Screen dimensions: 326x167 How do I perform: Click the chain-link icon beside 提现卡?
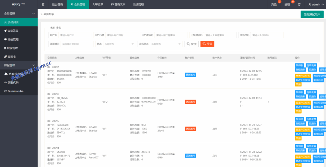pos(5,57)
